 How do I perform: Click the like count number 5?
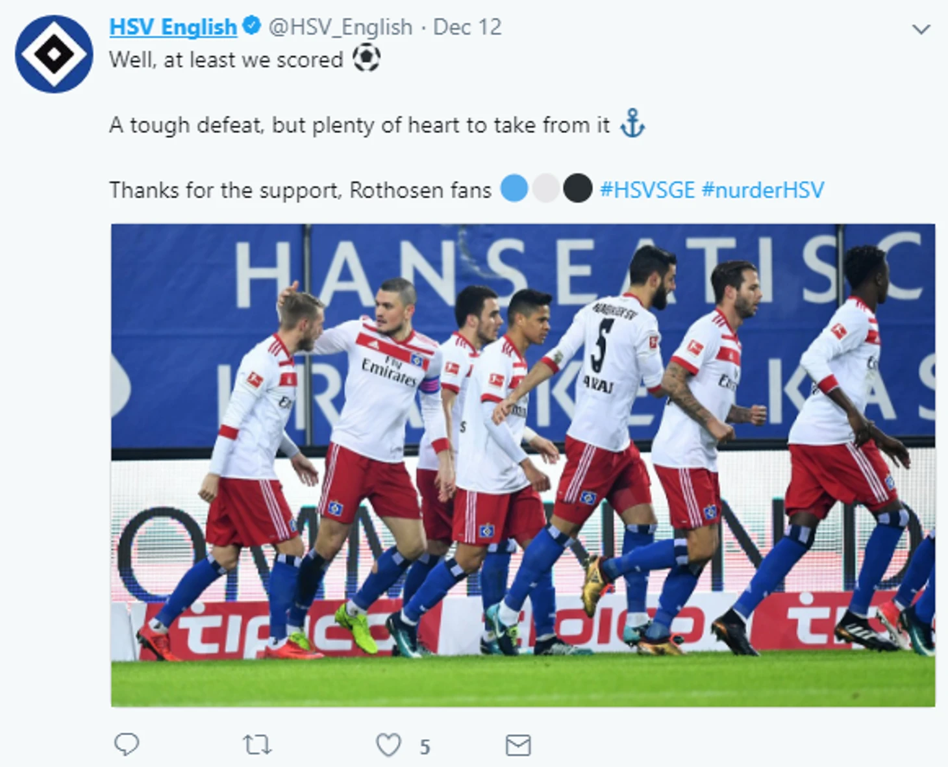[425, 747]
